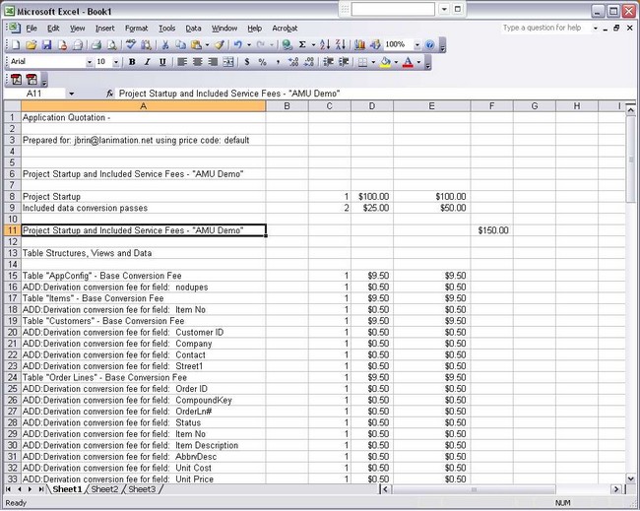Toggle Underline formatting
The height and width of the screenshot is (511, 640).
point(161,62)
